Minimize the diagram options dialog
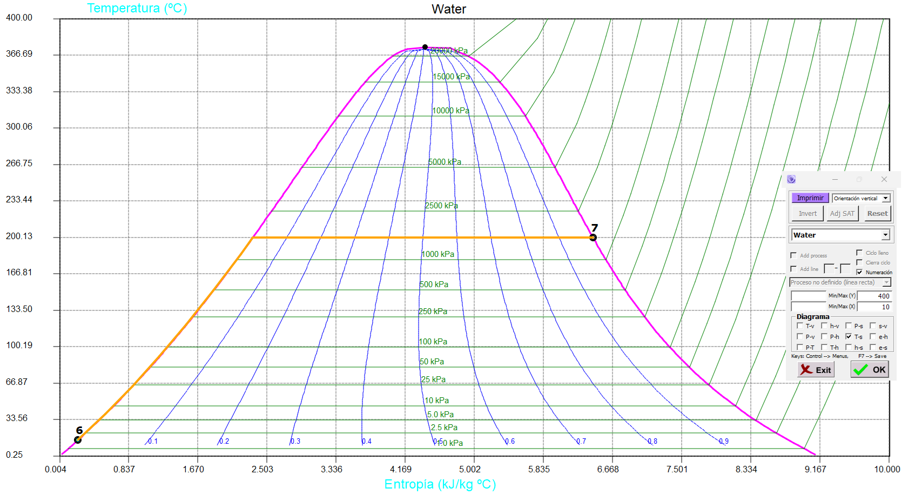 tap(835, 179)
